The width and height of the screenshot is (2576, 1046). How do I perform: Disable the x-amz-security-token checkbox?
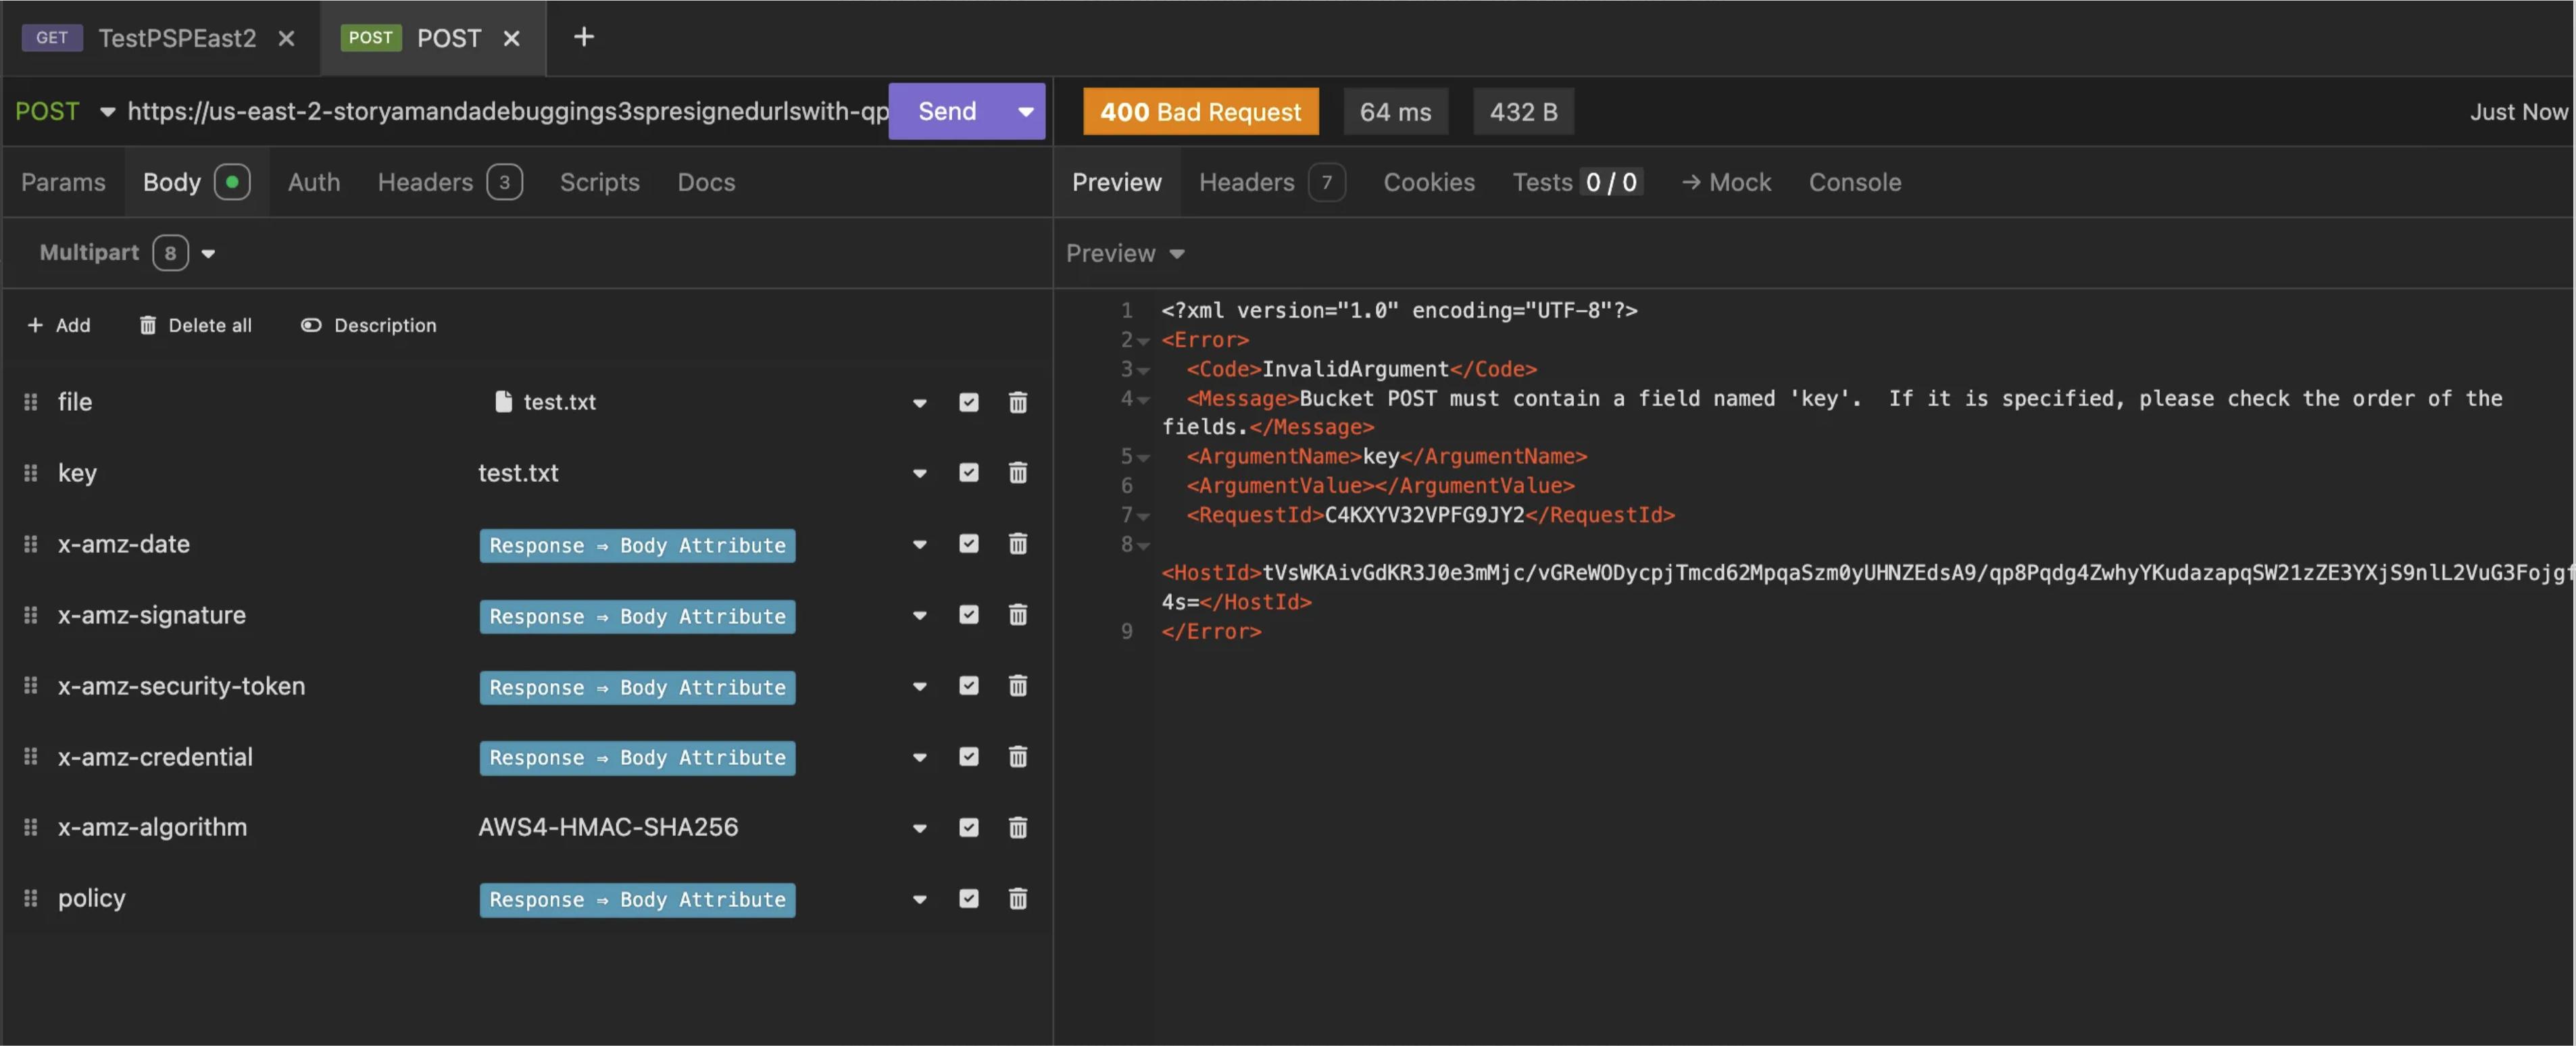(x=968, y=685)
